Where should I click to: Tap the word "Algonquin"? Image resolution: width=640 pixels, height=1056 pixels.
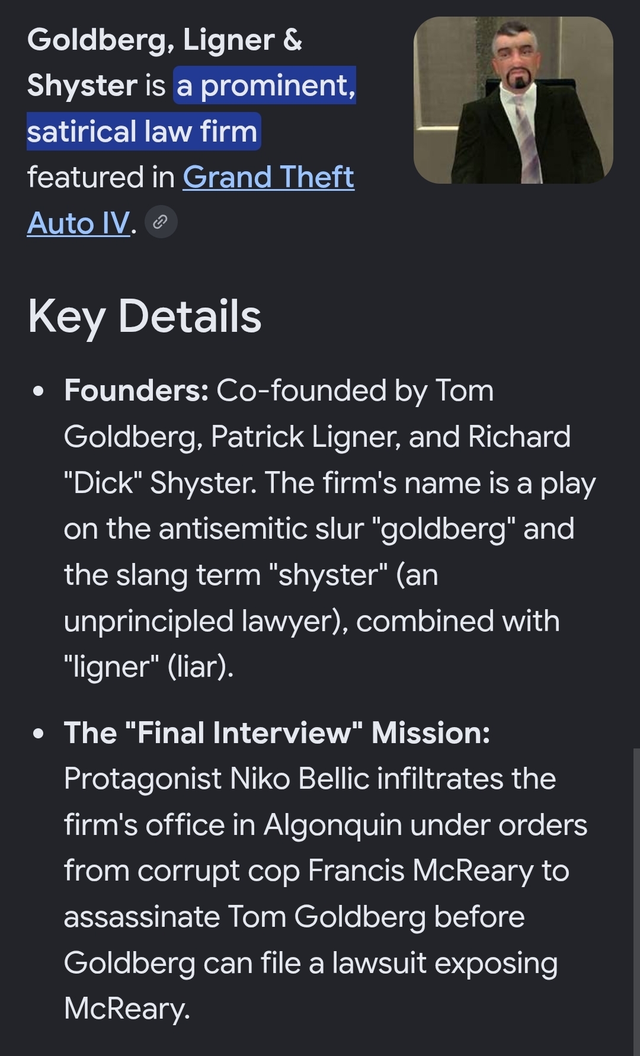[x=333, y=825]
